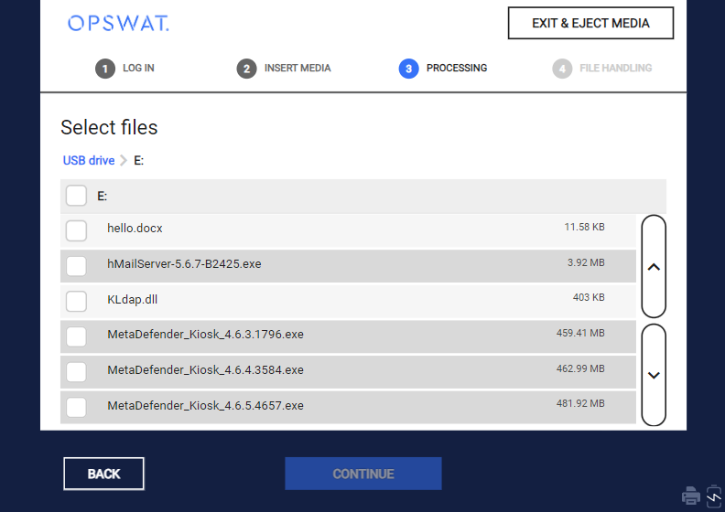Click the E: breadcrumb item
Viewport: 725px width, 512px height.
(x=139, y=160)
